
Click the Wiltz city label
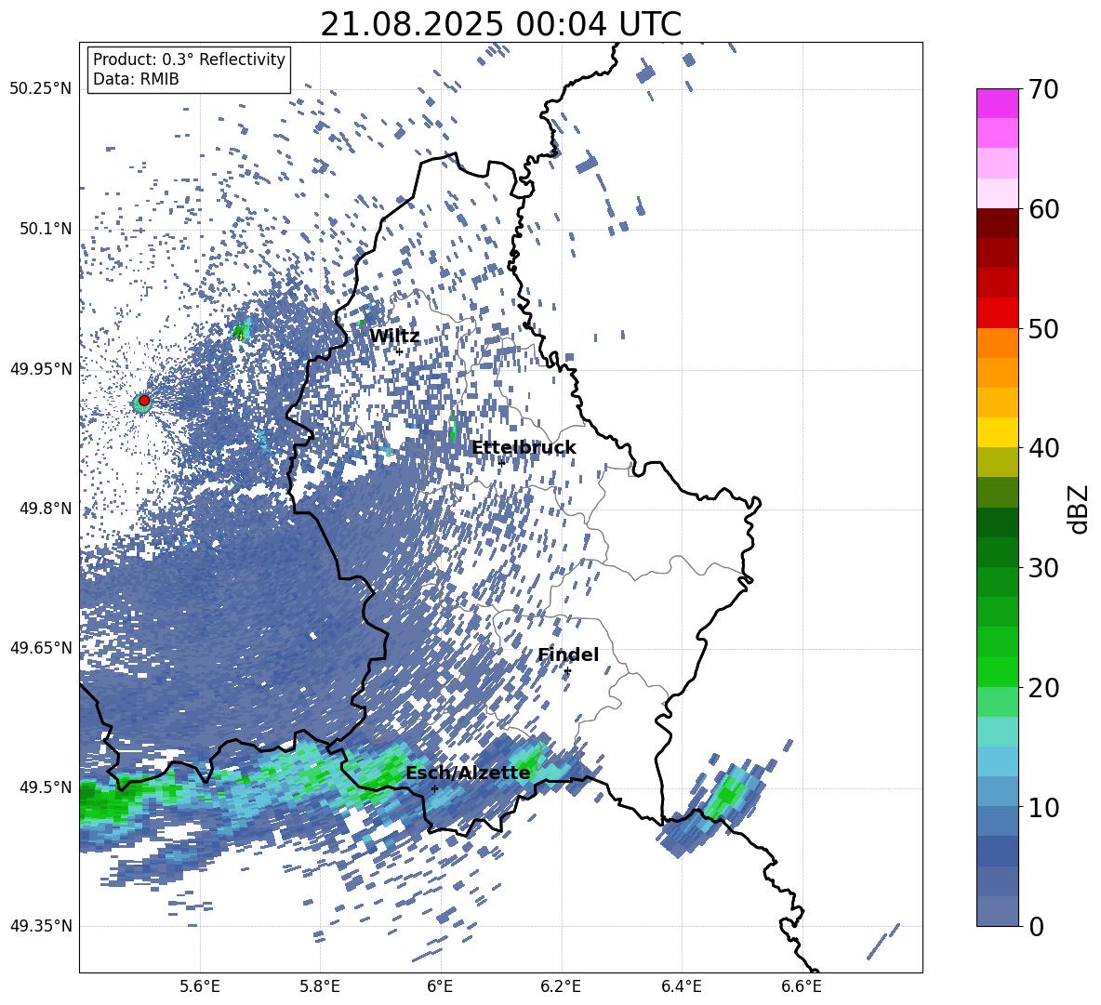click(394, 336)
